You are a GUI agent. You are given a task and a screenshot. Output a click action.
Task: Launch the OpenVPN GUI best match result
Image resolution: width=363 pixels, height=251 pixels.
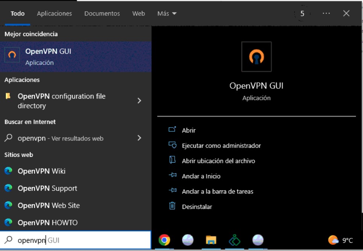(x=76, y=57)
